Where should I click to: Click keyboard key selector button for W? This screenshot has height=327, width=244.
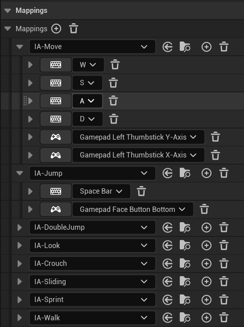pyautogui.click(x=56, y=65)
